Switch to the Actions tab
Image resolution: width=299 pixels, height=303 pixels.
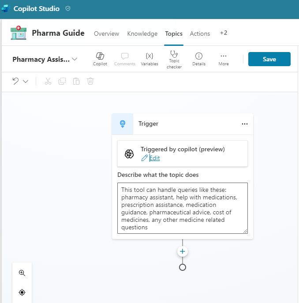pos(200,34)
